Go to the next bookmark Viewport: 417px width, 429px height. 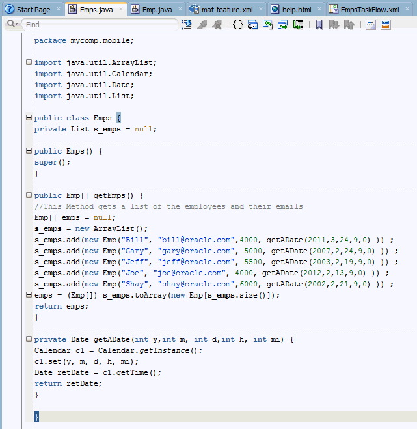coord(334,25)
